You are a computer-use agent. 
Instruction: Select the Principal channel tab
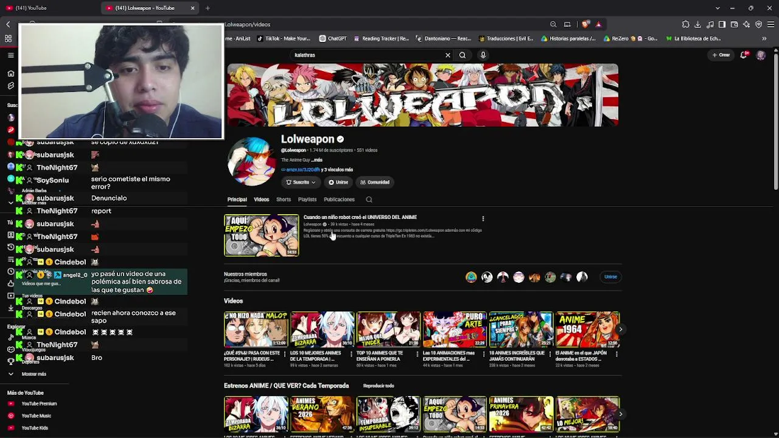tap(237, 200)
